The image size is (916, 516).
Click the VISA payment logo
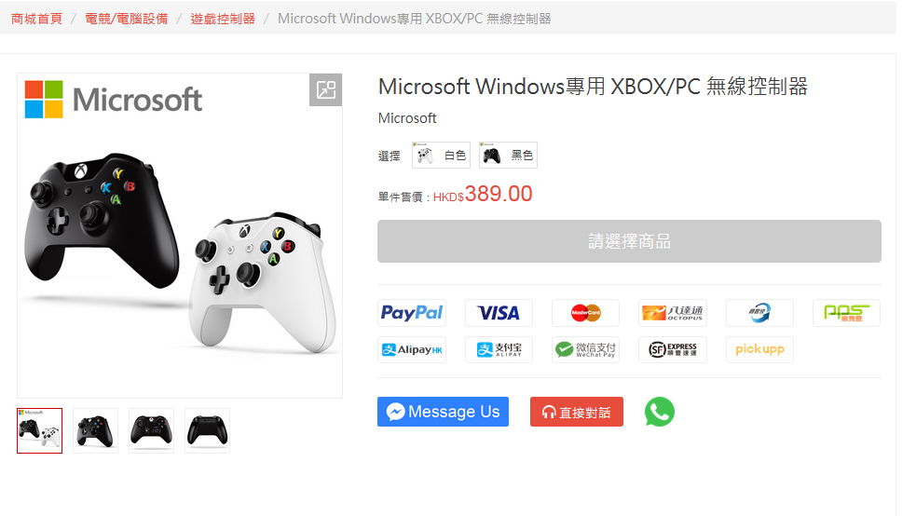(x=499, y=313)
